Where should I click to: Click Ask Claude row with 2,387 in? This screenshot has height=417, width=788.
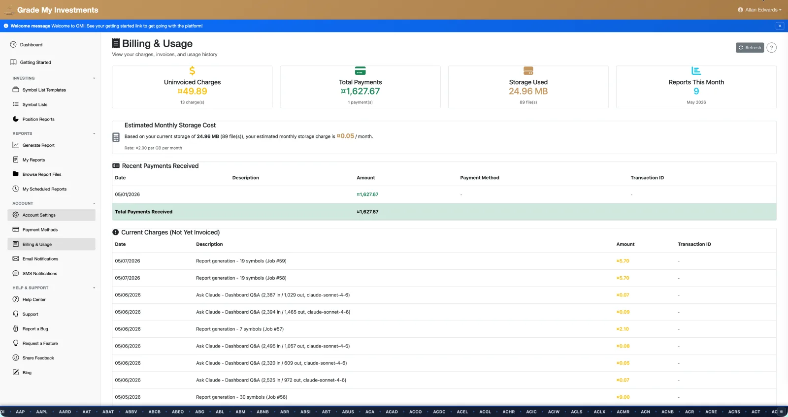click(444, 295)
